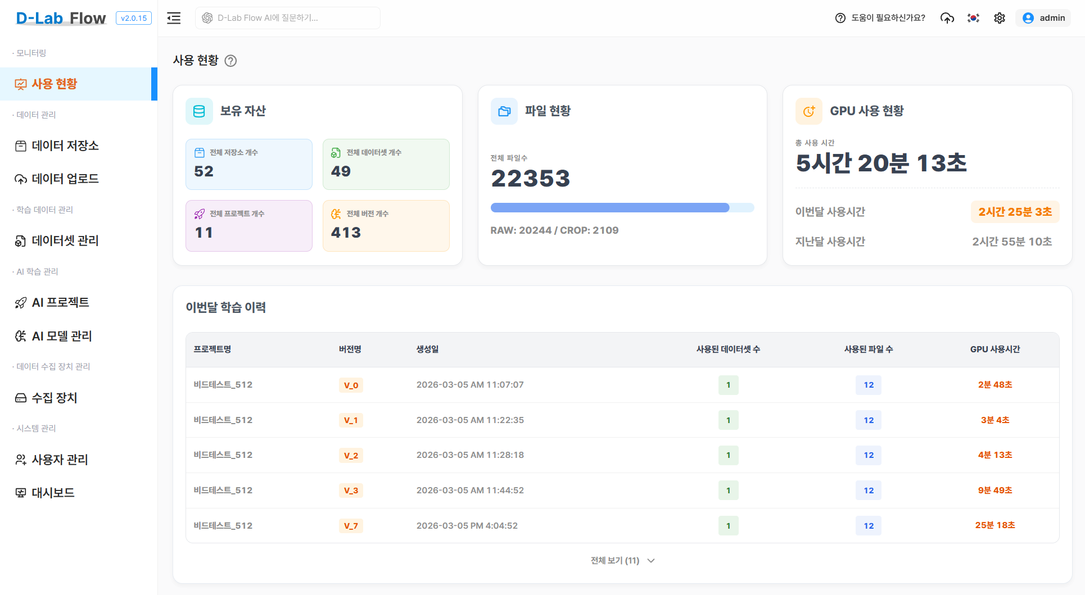1085x595 pixels.
Task: Open the 대시보드 sidebar item
Action: tap(53, 493)
